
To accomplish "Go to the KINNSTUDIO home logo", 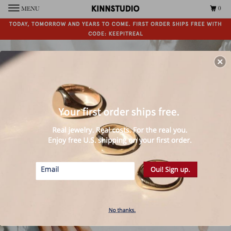I will tap(115, 9).
